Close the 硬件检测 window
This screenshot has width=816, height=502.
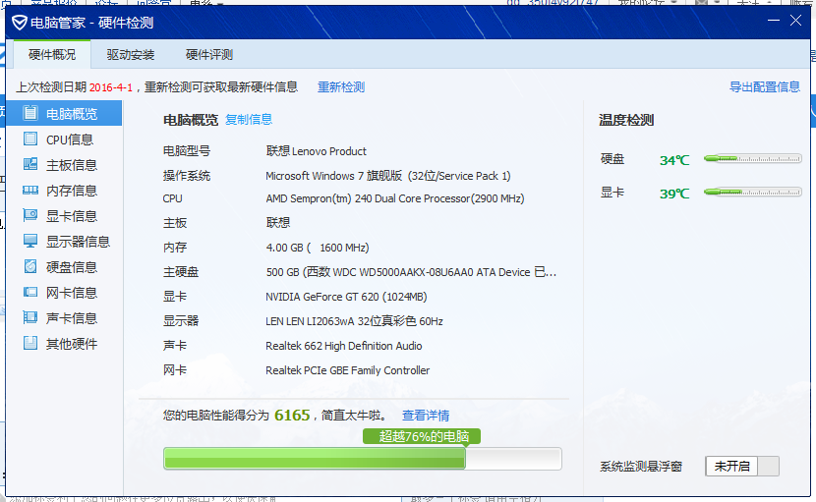point(795,21)
